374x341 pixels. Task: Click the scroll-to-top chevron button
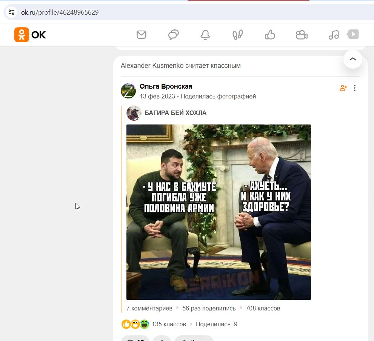[x=352, y=59]
